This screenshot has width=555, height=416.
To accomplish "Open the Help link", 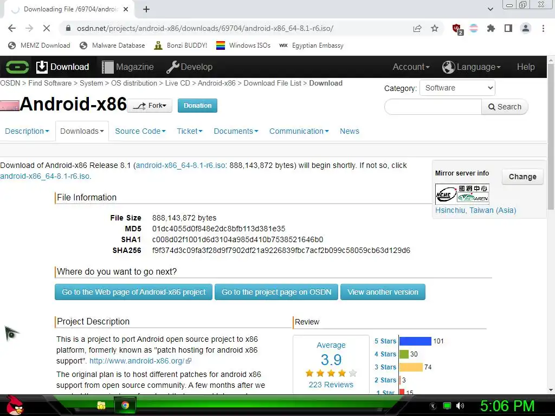I will pos(526,67).
